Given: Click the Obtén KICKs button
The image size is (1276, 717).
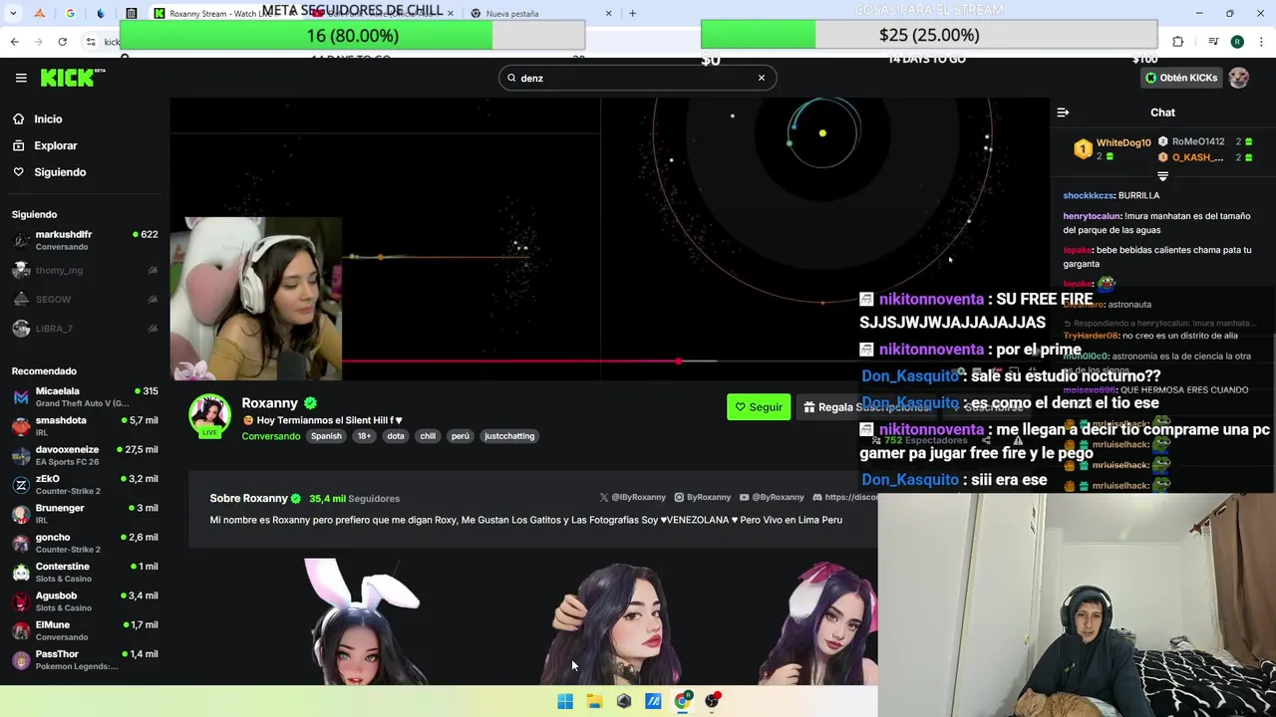Looking at the screenshot, I should click(1181, 78).
